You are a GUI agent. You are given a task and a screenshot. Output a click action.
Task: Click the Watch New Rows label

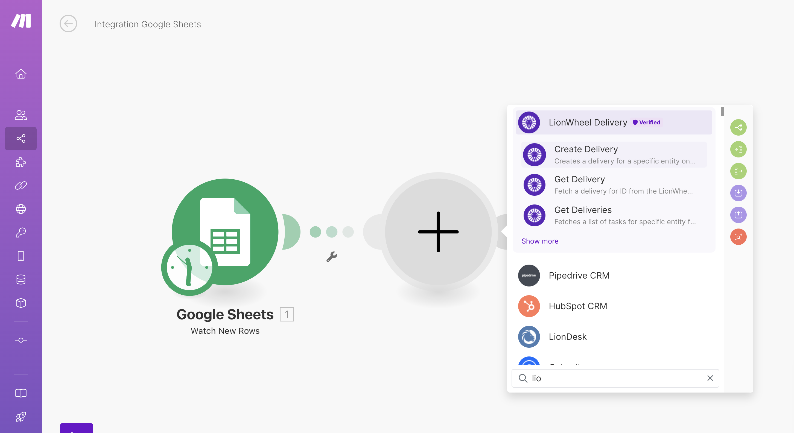225,331
